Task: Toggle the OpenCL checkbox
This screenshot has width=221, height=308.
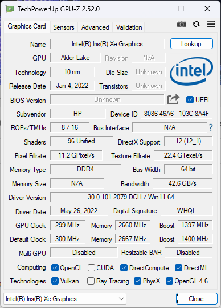Action: point(55,268)
